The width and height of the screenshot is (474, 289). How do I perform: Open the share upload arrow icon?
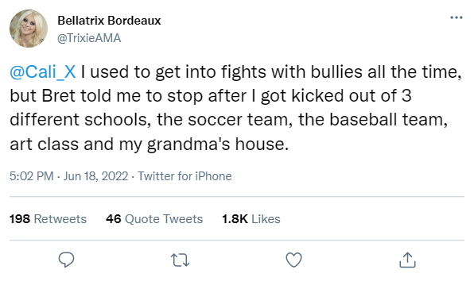coord(407,260)
